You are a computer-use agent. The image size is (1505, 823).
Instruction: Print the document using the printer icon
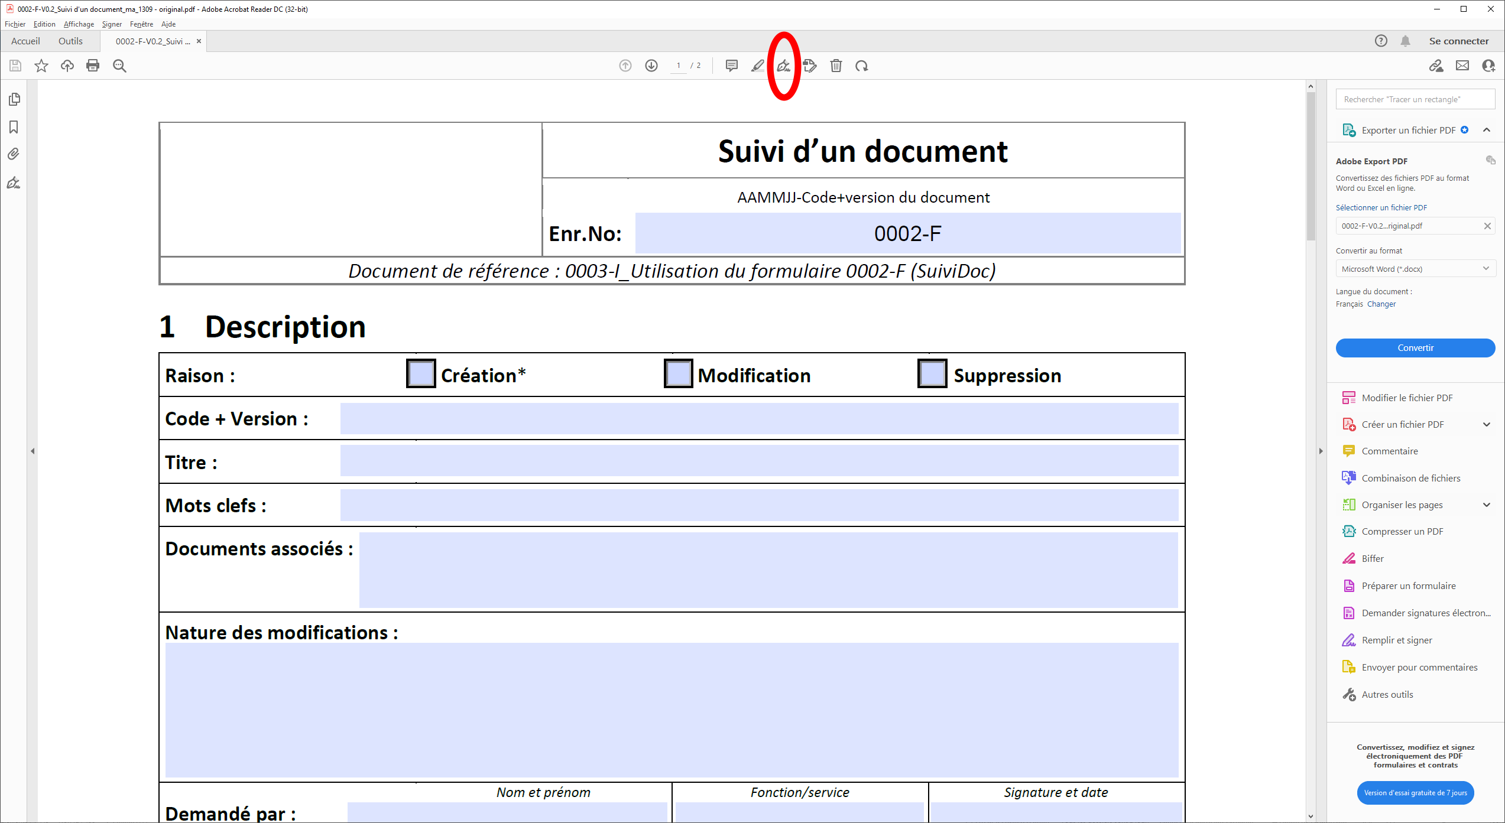pyautogui.click(x=93, y=66)
